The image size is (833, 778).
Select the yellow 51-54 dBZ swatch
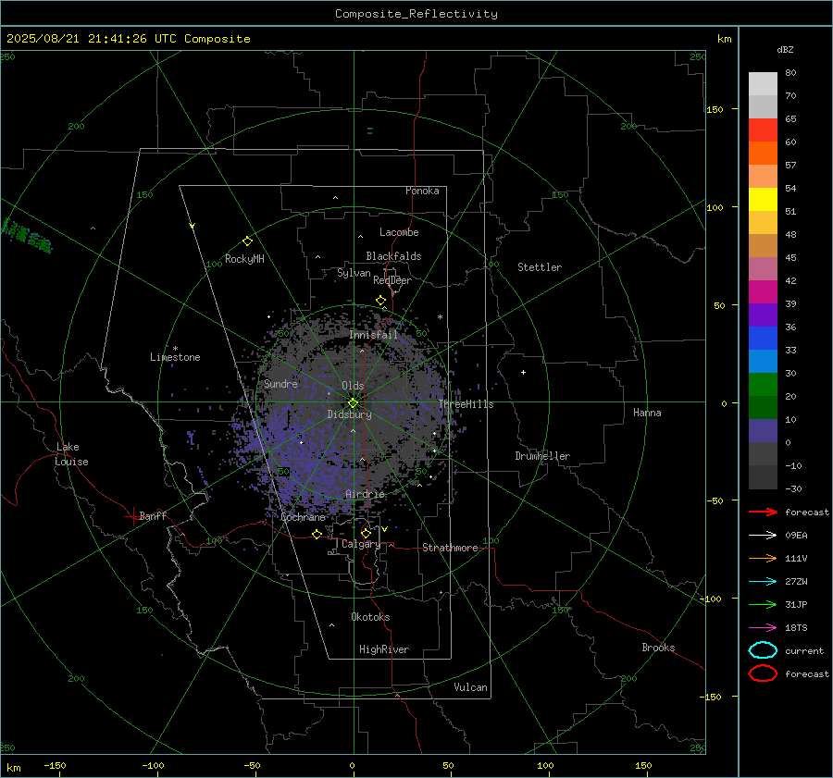coord(763,200)
